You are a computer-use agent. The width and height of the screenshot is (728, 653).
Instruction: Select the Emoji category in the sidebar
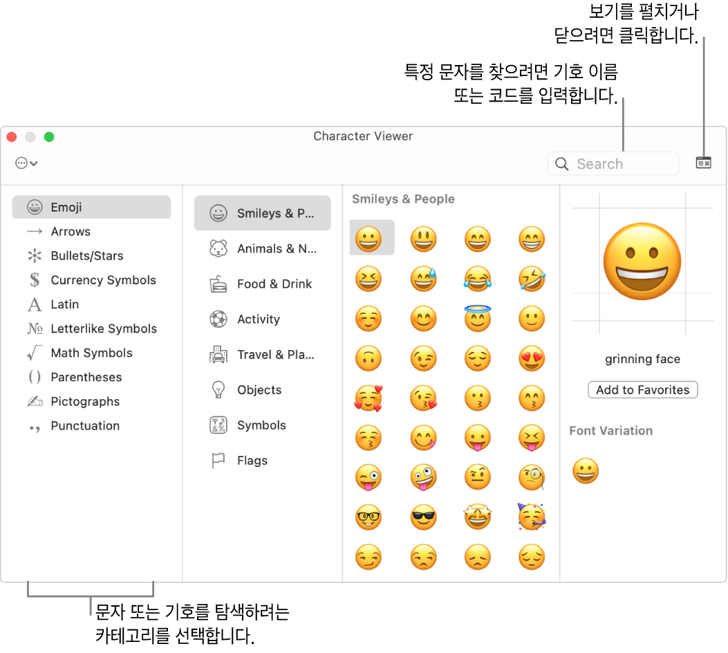pyautogui.click(x=91, y=207)
